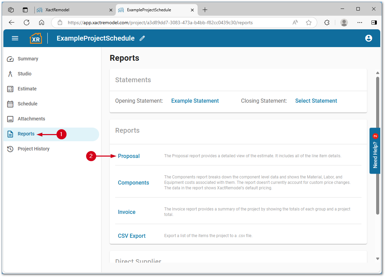The image size is (385, 277).
Task: Click the Studio compass icon
Action: click(x=10, y=74)
